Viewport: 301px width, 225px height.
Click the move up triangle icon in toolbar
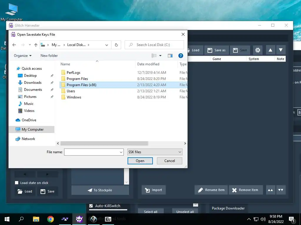(270, 50)
